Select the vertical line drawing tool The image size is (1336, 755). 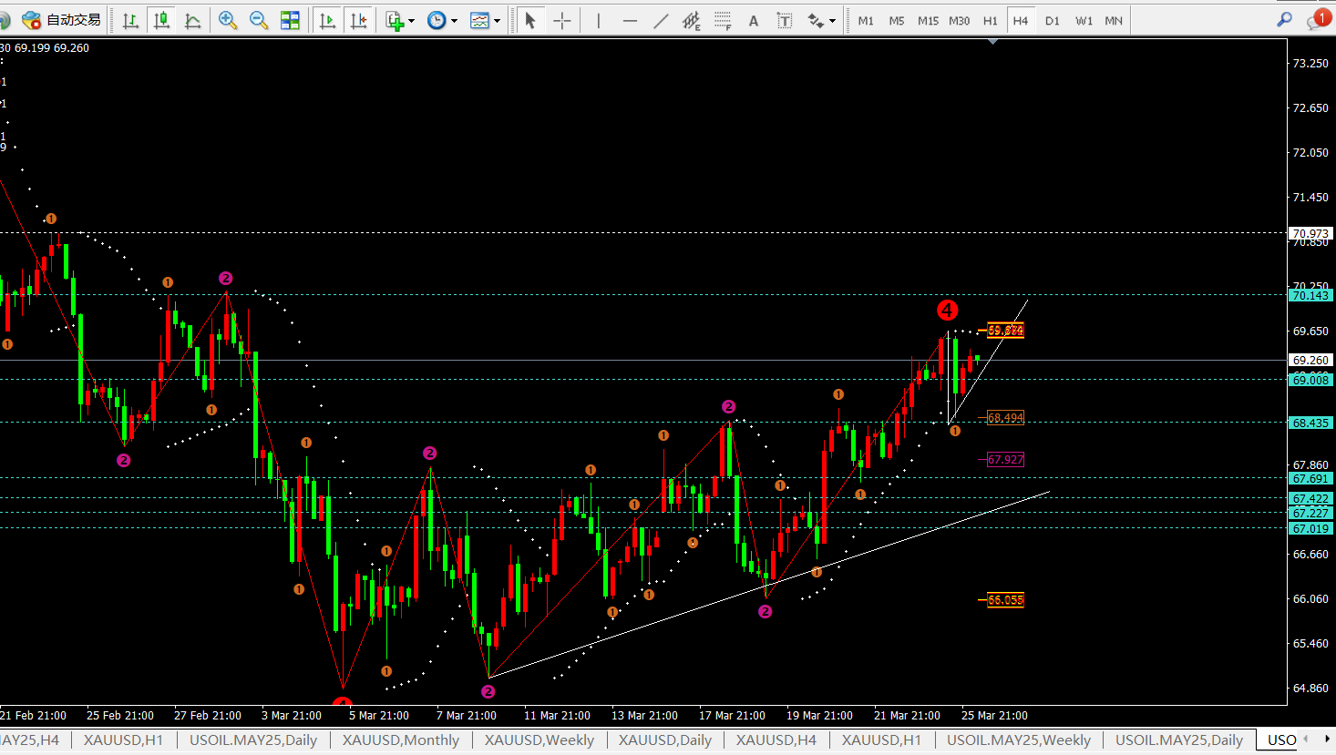599,20
